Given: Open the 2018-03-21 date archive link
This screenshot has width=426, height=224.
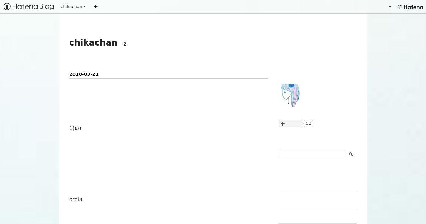Looking at the screenshot, I should tap(84, 74).
